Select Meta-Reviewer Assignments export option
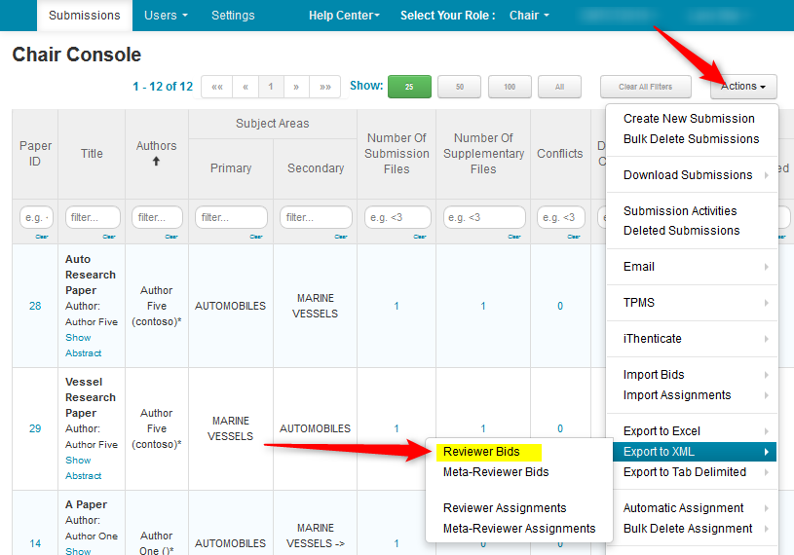This screenshot has width=794, height=555. tap(518, 529)
